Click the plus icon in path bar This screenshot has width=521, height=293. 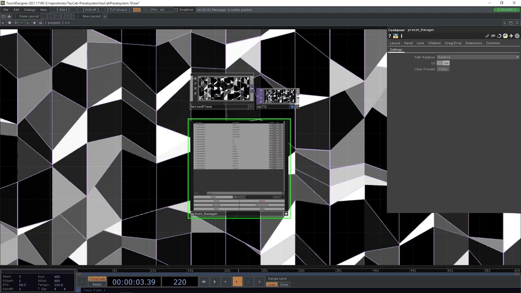(x=28, y=23)
